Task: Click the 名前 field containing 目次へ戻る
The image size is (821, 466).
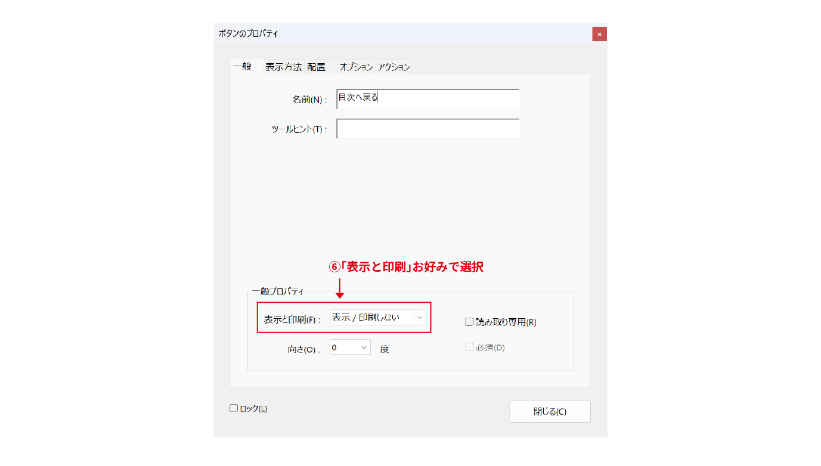Action: tap(427, 99)
